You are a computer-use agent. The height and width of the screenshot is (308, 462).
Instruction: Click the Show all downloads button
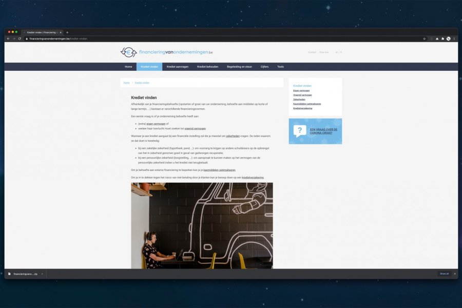click(444, 274)
